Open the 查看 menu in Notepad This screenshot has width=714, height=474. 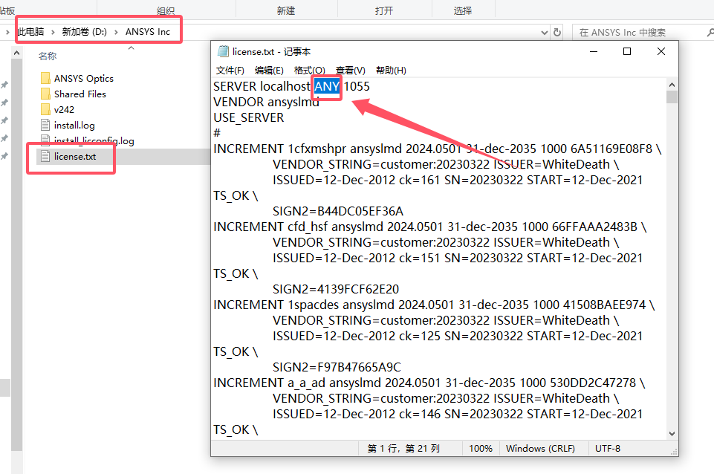point(349,70)
